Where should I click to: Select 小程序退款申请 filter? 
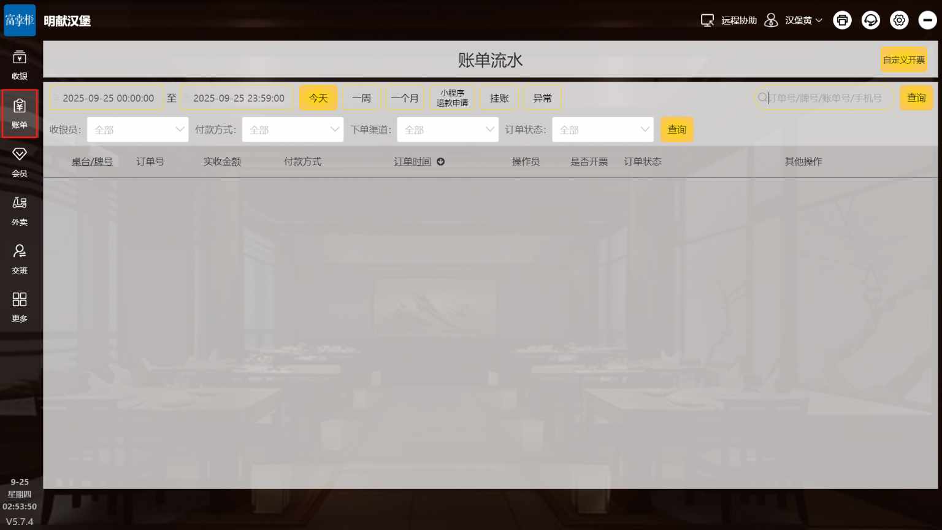(452, 98)
